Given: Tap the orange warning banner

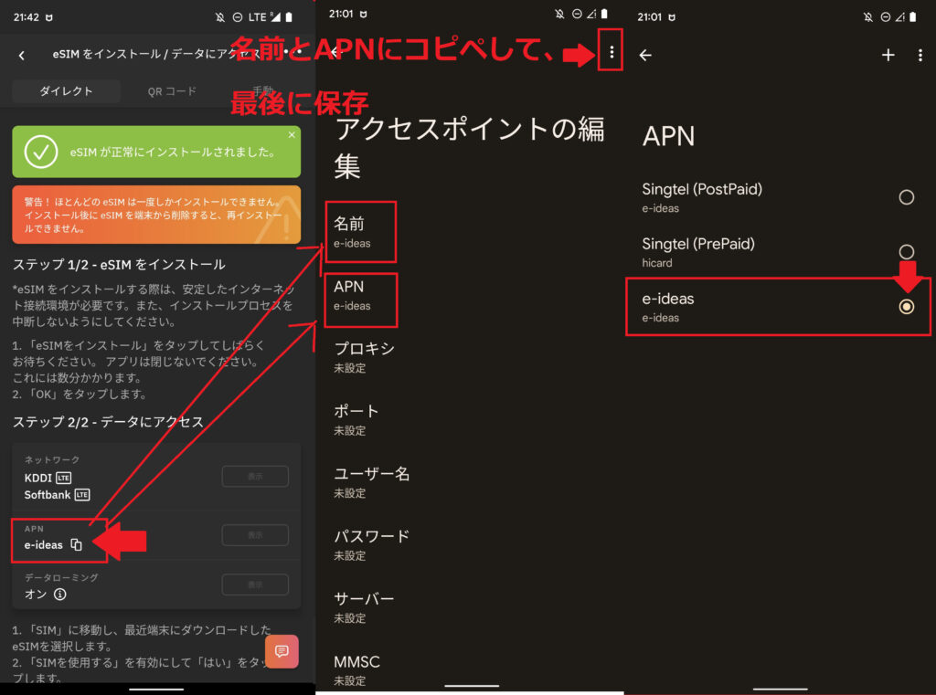Looking at the screenshot, I should click(156, 215).
